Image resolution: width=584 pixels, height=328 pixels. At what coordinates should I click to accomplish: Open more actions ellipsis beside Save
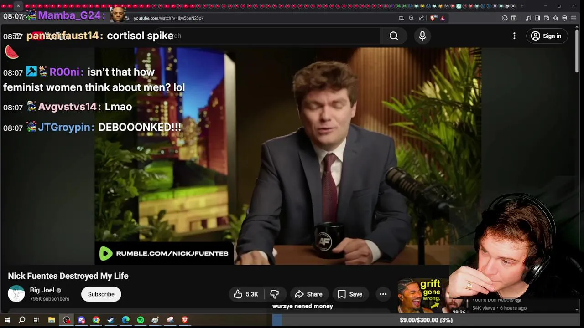(383, 294)
